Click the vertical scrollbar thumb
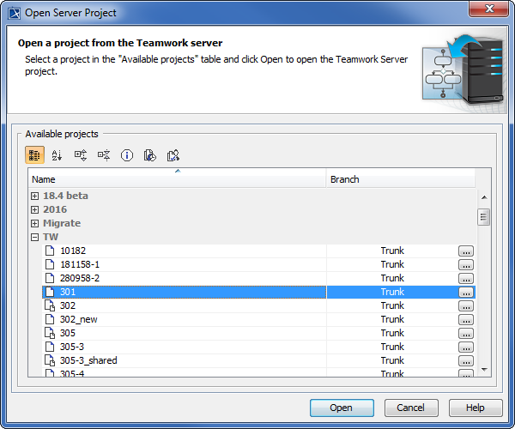The image size is (515, 429). (483, 217)
